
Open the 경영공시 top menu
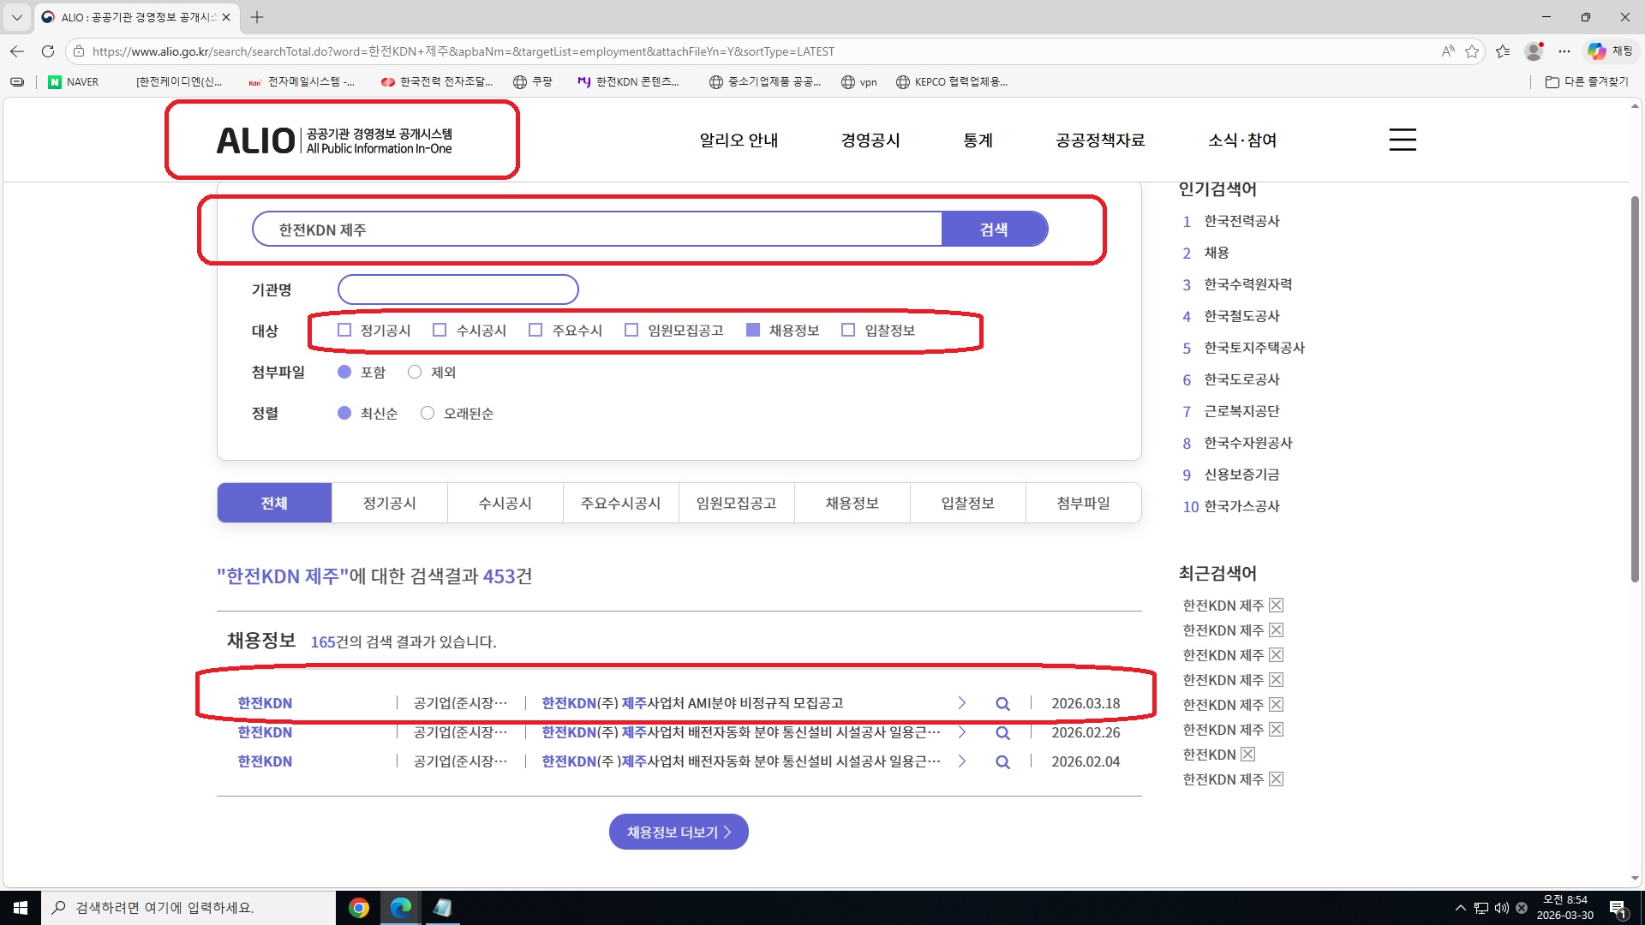(x=870, y=140)
